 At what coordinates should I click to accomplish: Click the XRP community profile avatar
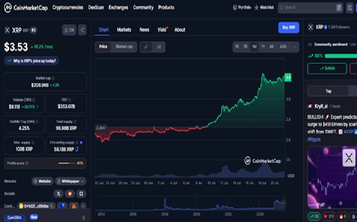click(x=311, y=27)
